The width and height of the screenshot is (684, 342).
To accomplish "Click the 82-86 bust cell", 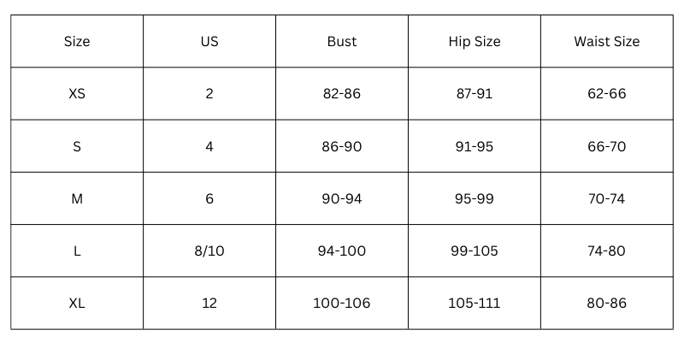I will (342, 94).
